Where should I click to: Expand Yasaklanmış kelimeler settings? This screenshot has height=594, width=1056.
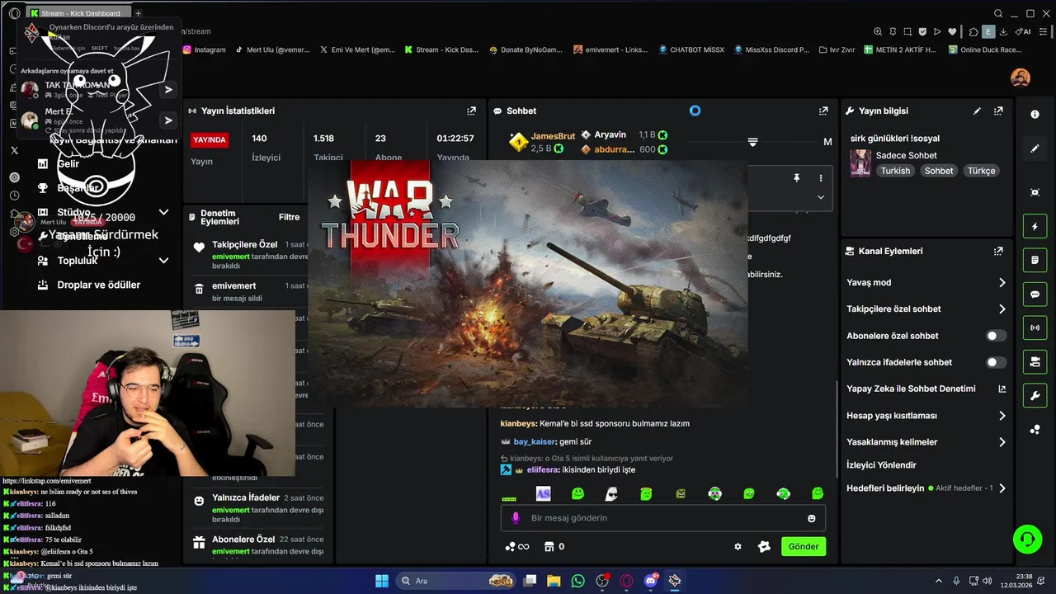[1002, 442]
